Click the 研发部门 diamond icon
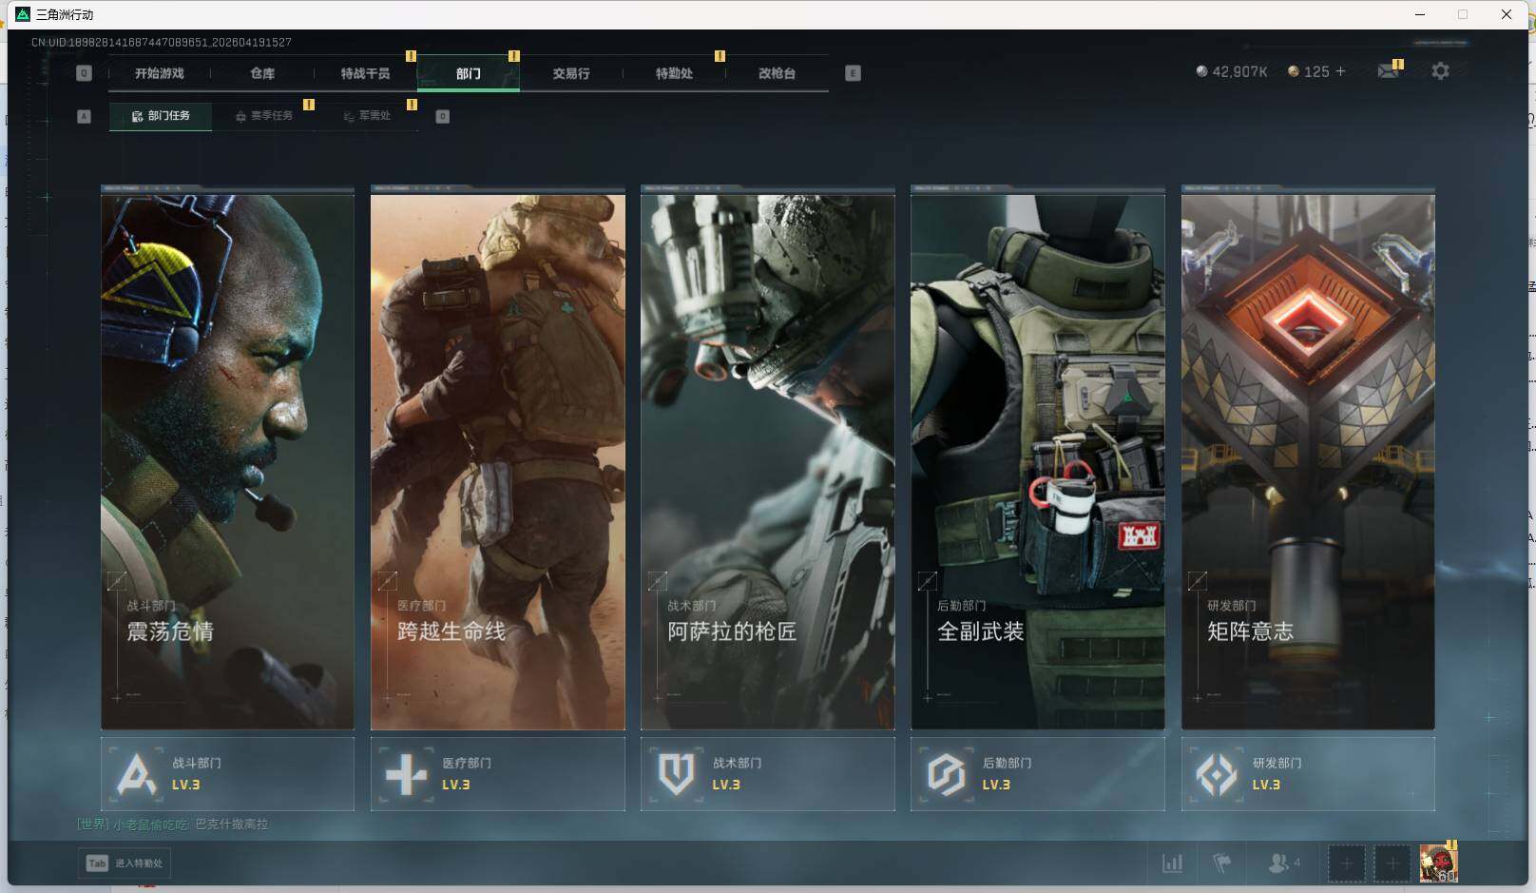Image resolution: width=1536 pixels, height=893 pixels. pyautogui.click(x=1217, y=774)
